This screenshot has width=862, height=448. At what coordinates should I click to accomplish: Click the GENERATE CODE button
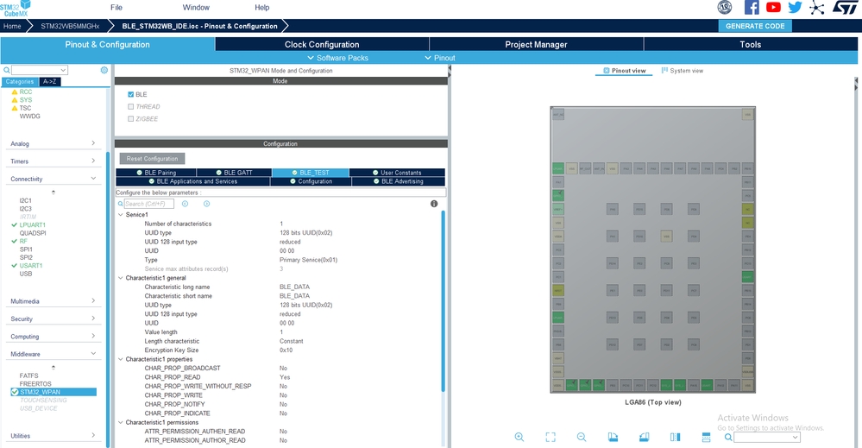(x=755, y=26)
